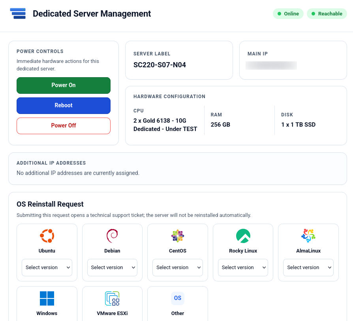This screenshot has width=353, height=321.
Task: Click the VMware ESXi logo icon
Action: (x=112, y=298)
